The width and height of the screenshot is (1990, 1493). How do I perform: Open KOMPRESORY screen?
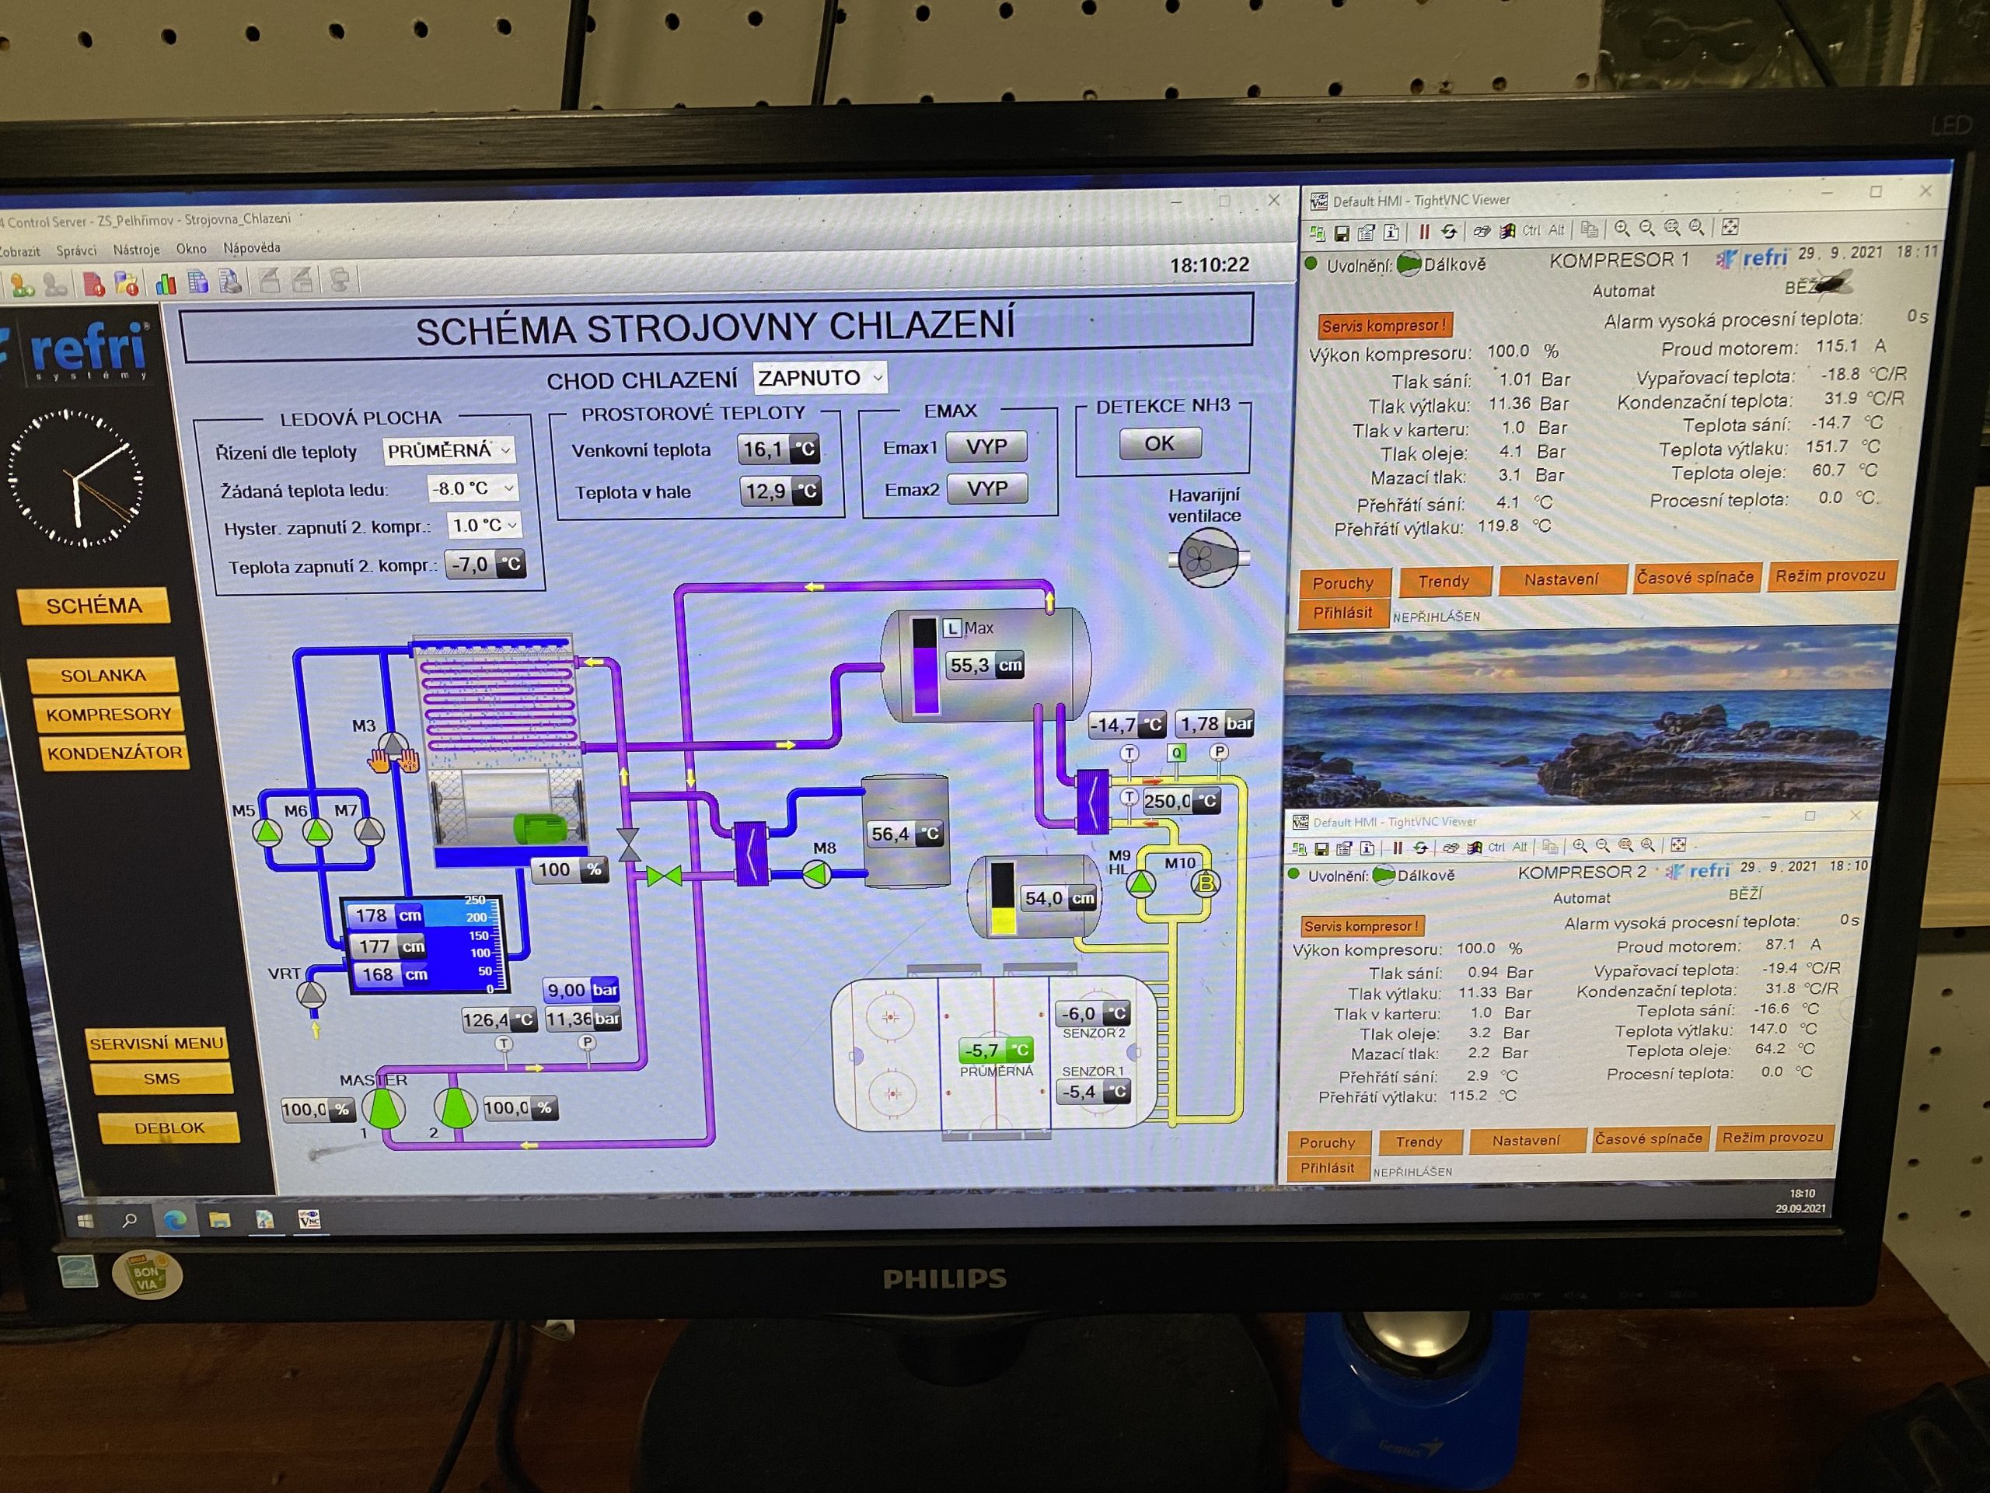108,714
